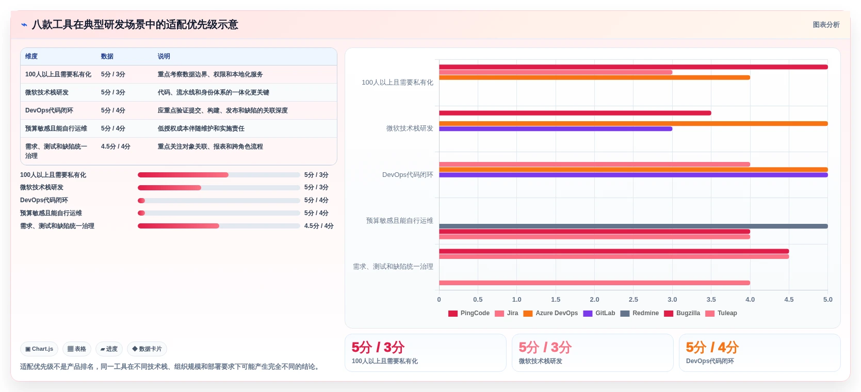
Task: Open the DevOps代码闭环 data card
Action: pyautogui.click(x=760, y=353)
